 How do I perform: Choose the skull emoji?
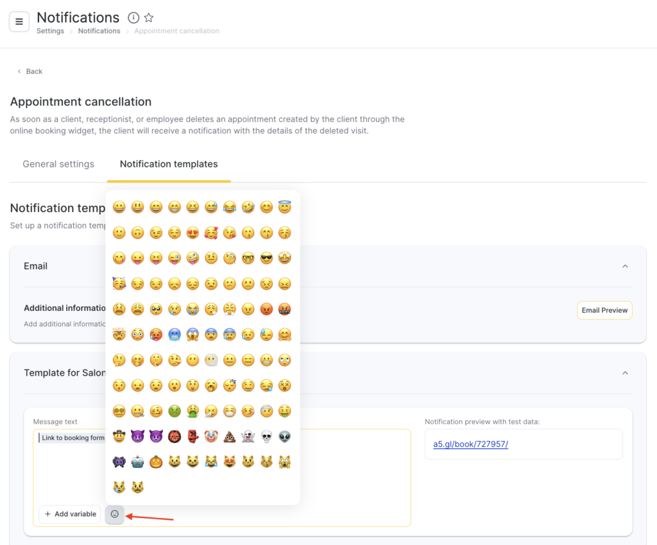point(266,435)
